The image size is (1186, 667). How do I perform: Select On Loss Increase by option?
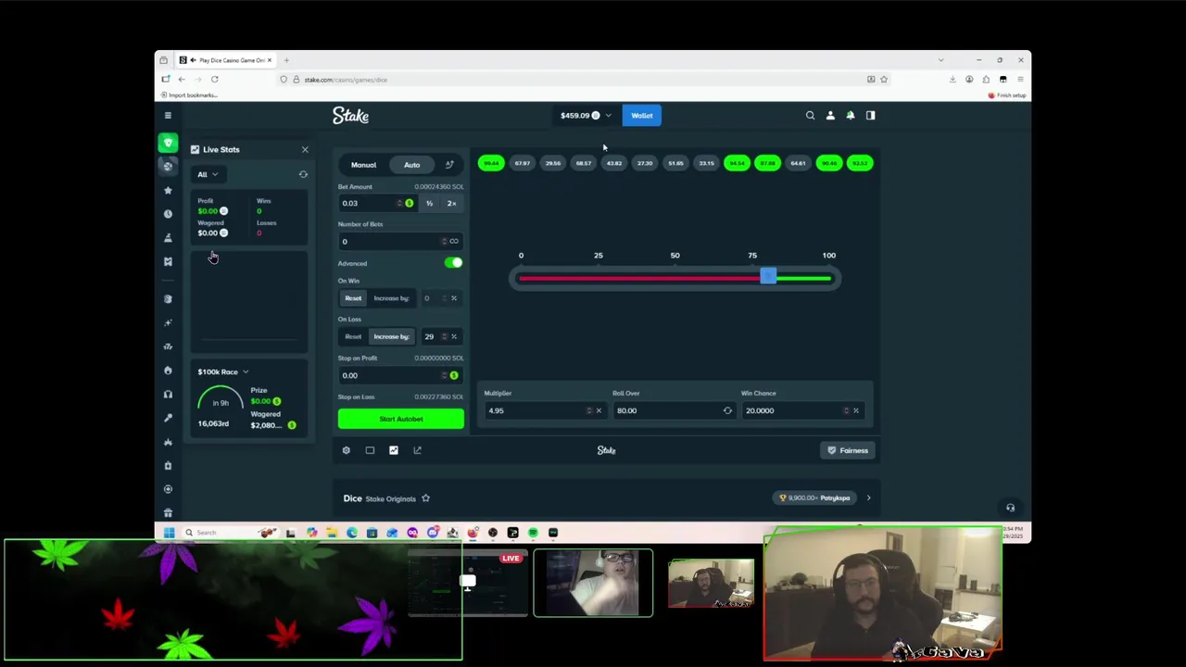[391, 336]
